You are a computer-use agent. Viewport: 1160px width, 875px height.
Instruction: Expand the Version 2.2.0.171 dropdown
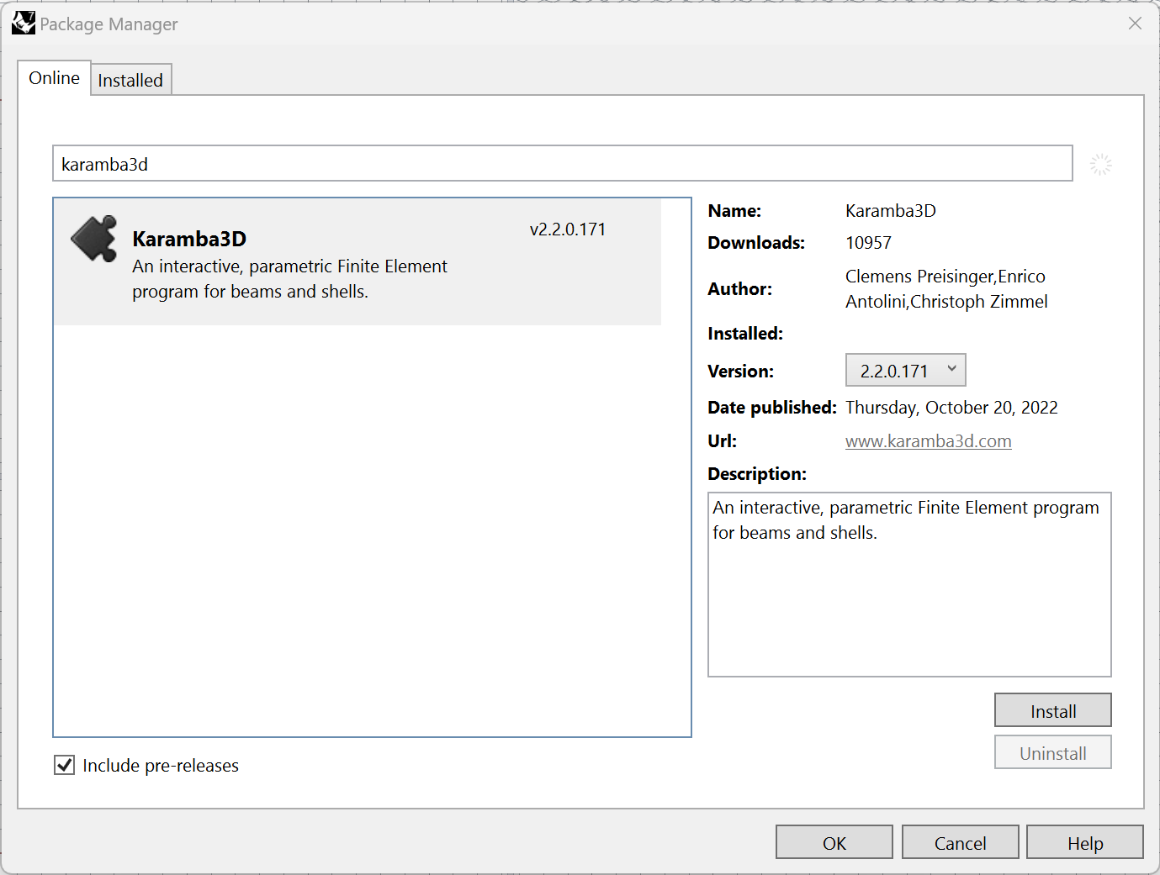[905, 371]
